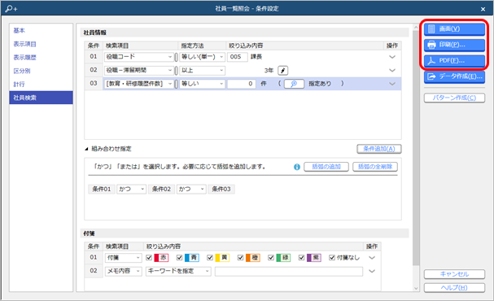Click the PDF(E) export button
This screenshot has width=494, height=301.
pyautogui.click(x=454, y=60)
